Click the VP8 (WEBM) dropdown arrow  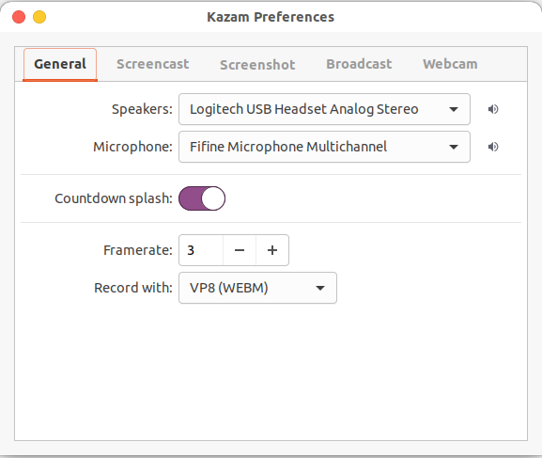point(320,288)
